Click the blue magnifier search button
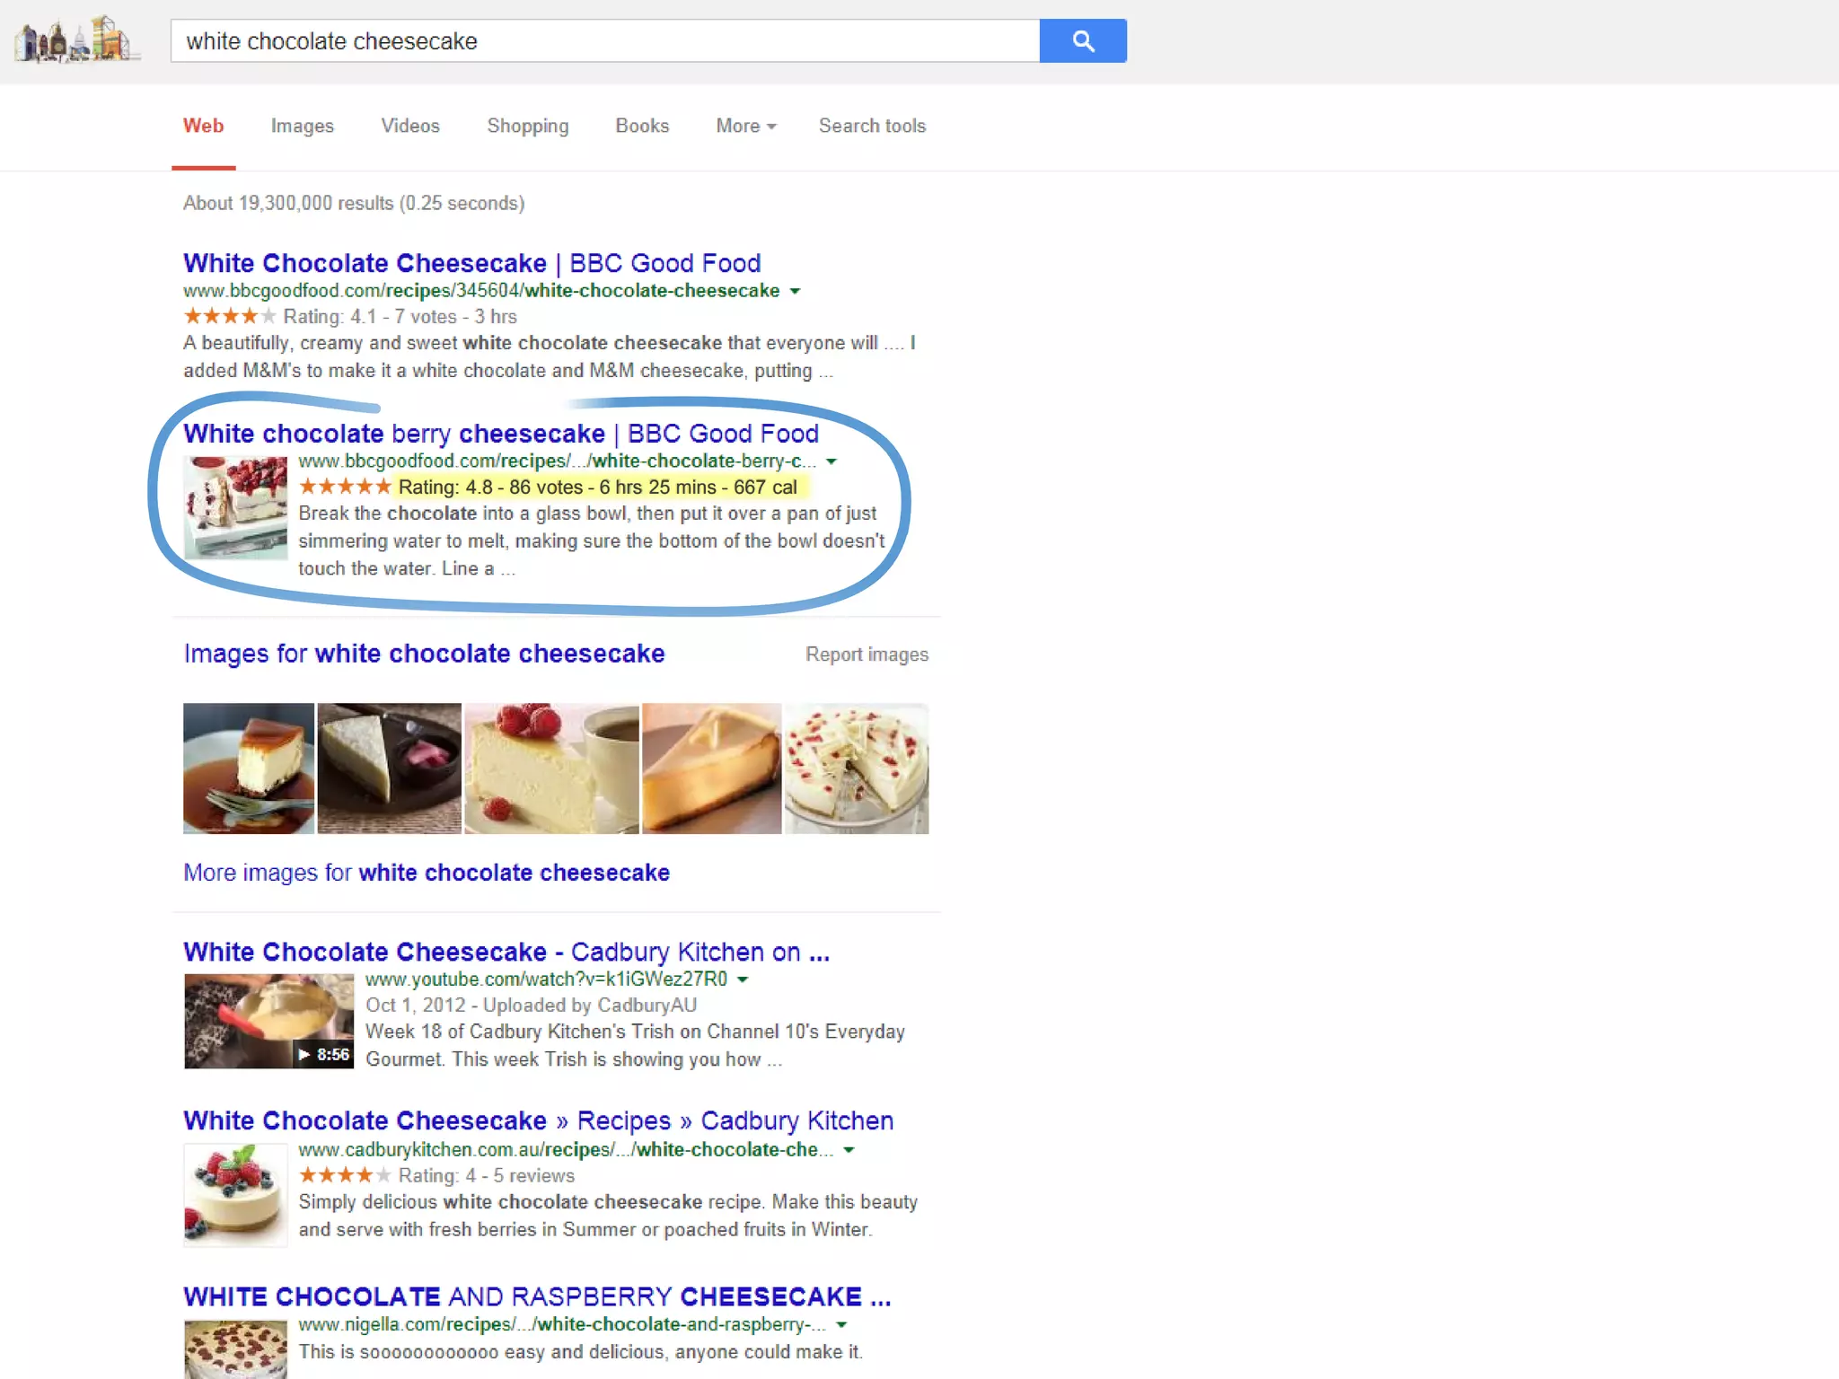 coord(1083,41)
